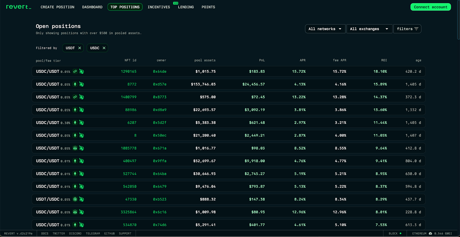Viewport: 460px width, 237px height.
Task: Click the green BLOCK status dot
Action: pos(400,234)
